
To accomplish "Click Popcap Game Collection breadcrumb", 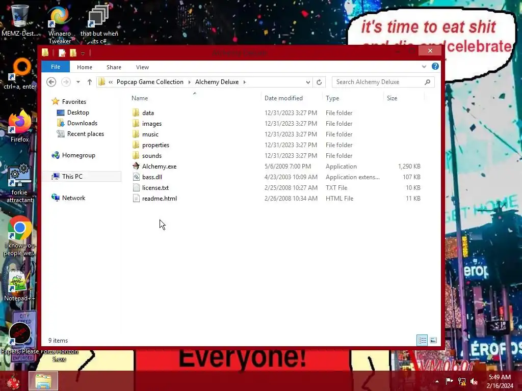I will [150, 82].
